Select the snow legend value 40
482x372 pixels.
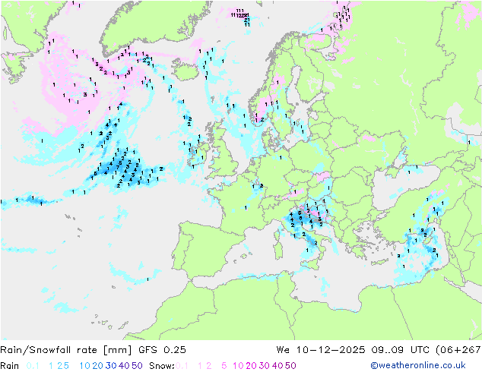(277, 366)
